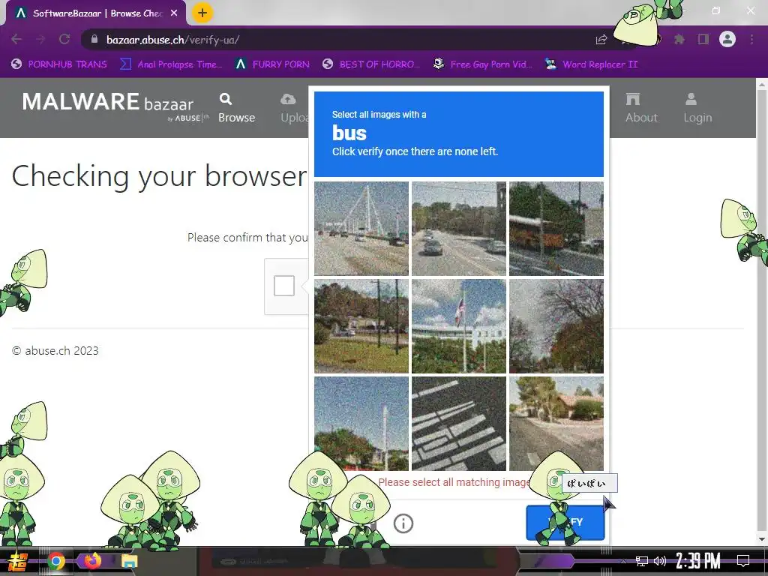
Task: Click the browser forward arrow
Action: [x=40, y=39]
